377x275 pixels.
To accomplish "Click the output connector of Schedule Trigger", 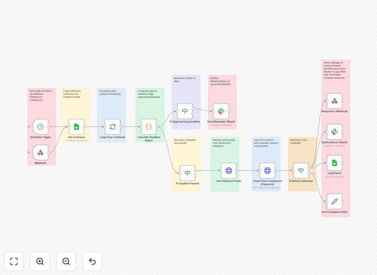I will click(x=48, y=127).
